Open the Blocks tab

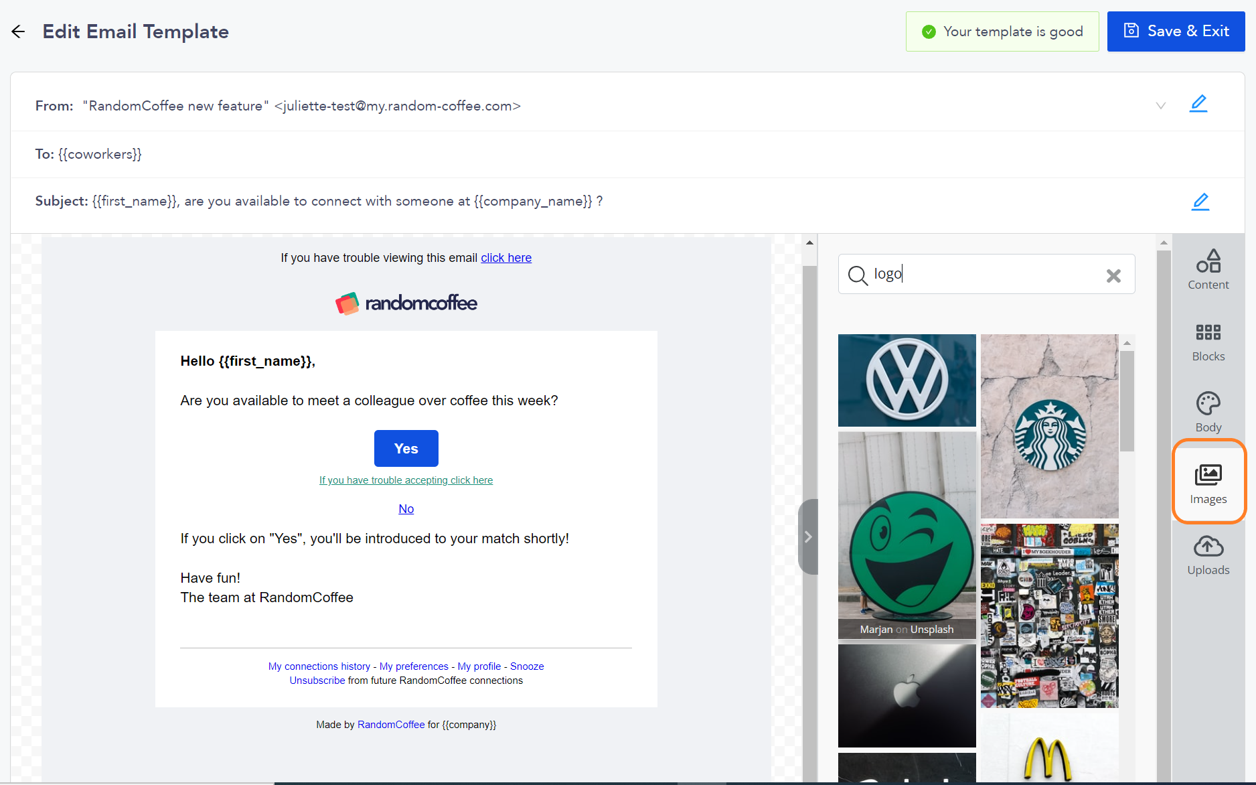pyautogui.click(x=1208, y=342)
